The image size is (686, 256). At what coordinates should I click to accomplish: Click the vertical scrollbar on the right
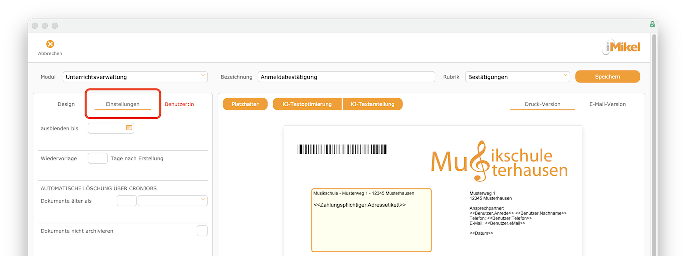click(654, 145)
